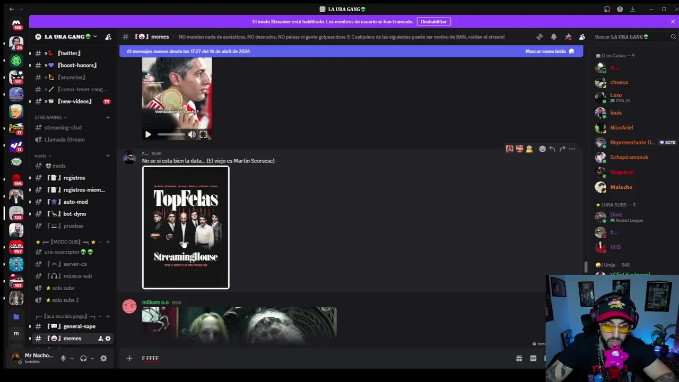Show pinned messages pin icon

click(568, 37)
